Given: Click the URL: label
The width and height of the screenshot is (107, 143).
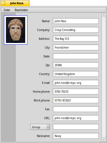Looking at the screenshot, I should pyautogui.click(x=47, y=118).
